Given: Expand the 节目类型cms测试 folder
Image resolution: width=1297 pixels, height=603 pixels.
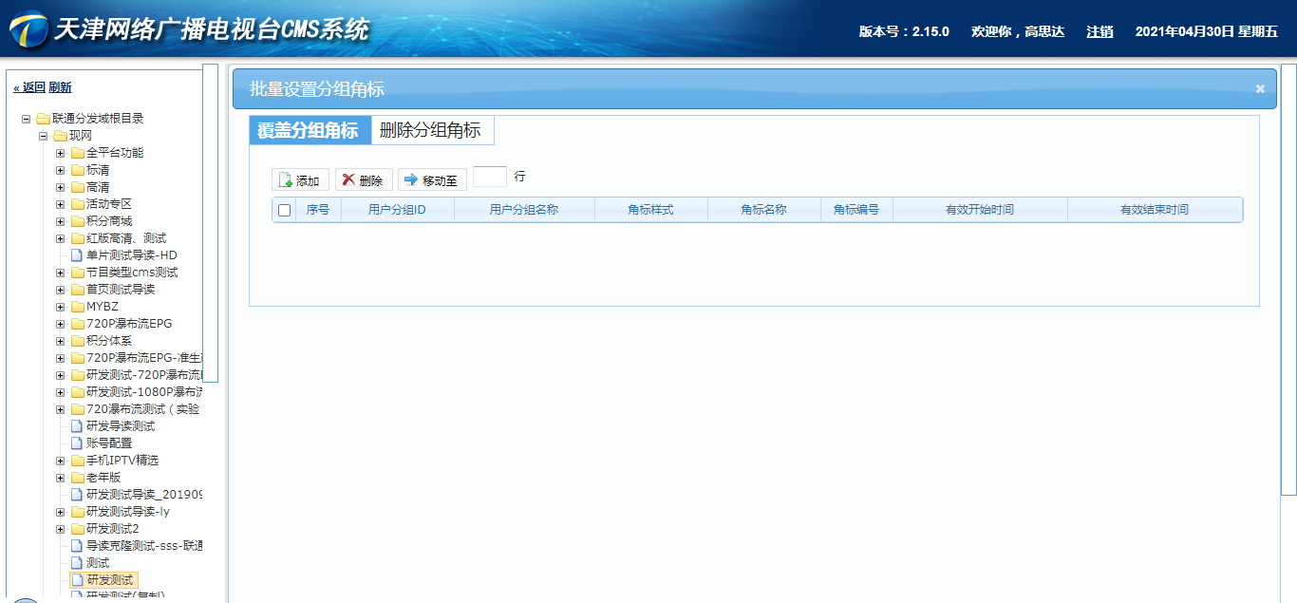Looking at the screenshot, I should click(61, 273).
